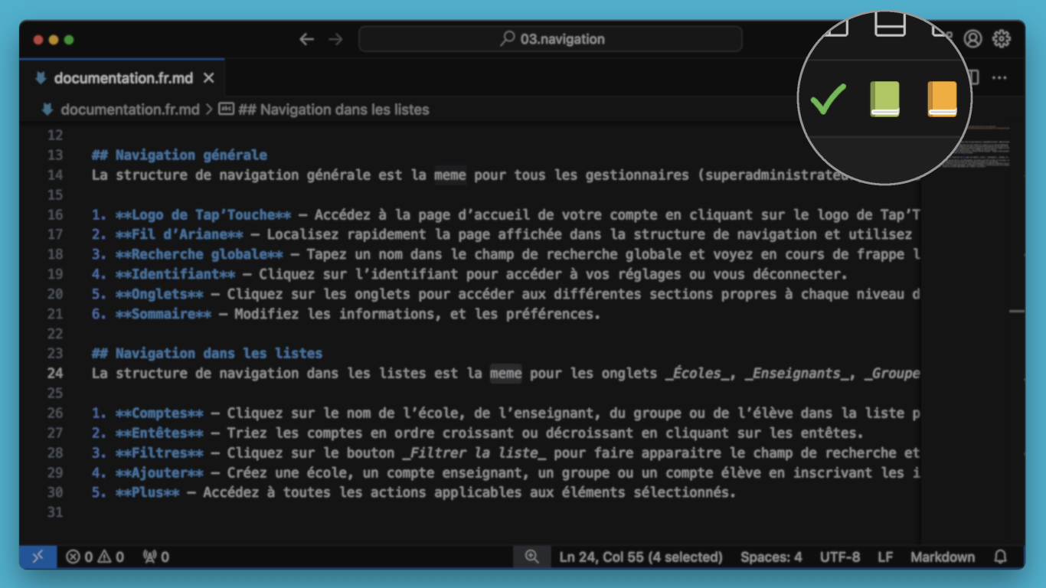Open notifications bell in status bar
This screenshot has width=1046, height=588.
pos(1000,557)
